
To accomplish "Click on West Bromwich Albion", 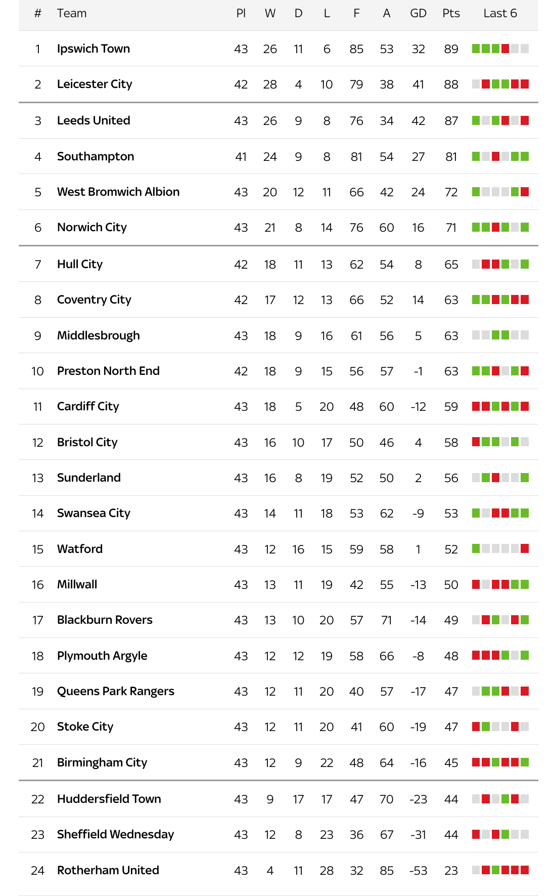I will 118,192.
